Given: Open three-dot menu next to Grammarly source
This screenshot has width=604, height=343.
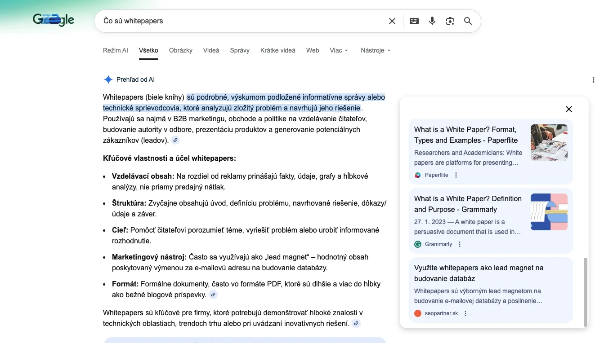Looking at the screenshot, I should pyautogui.click(x=460, y=244).
